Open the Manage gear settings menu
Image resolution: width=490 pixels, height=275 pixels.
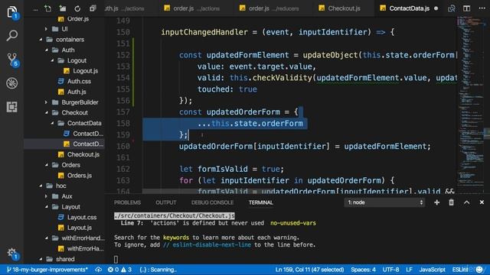12,253
